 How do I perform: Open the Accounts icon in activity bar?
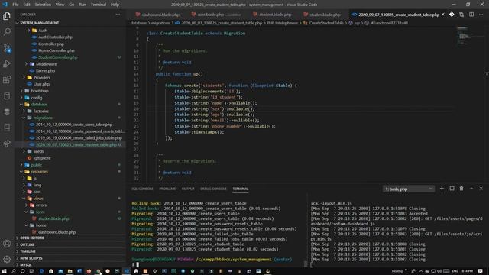point(7,244)
